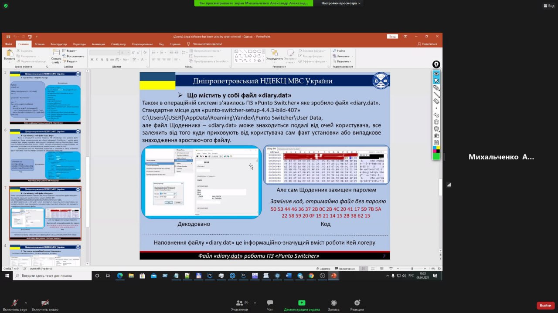Click the Восстановить slide button
The width and height of the screenshot is (558, 313).
pos(74,56)
